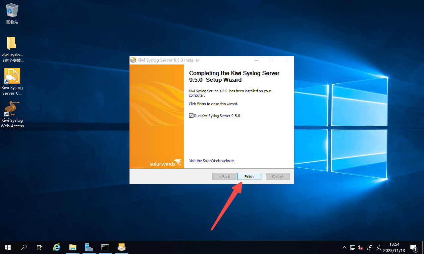Visit the SolarWinds website link
Image resolution: width=424 pixels, height=254 pixels.
[x=211, y=161]
